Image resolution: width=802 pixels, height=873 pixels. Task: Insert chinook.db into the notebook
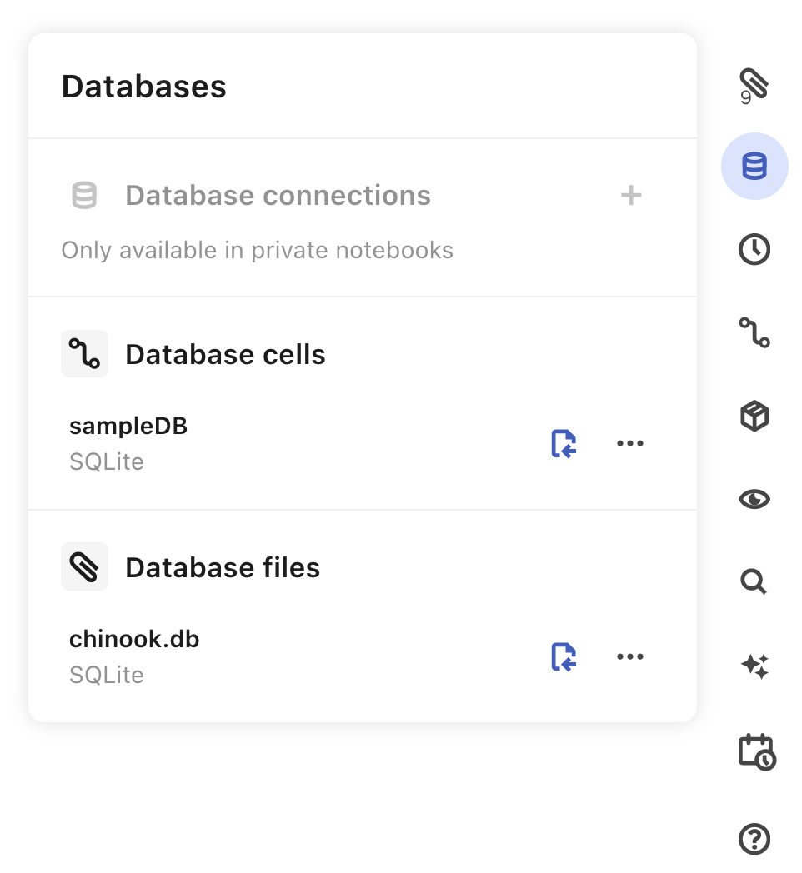563,656
